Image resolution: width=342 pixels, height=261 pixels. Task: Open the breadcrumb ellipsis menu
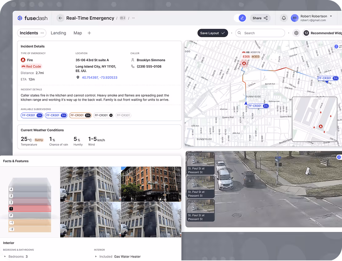tap(133, 18)
